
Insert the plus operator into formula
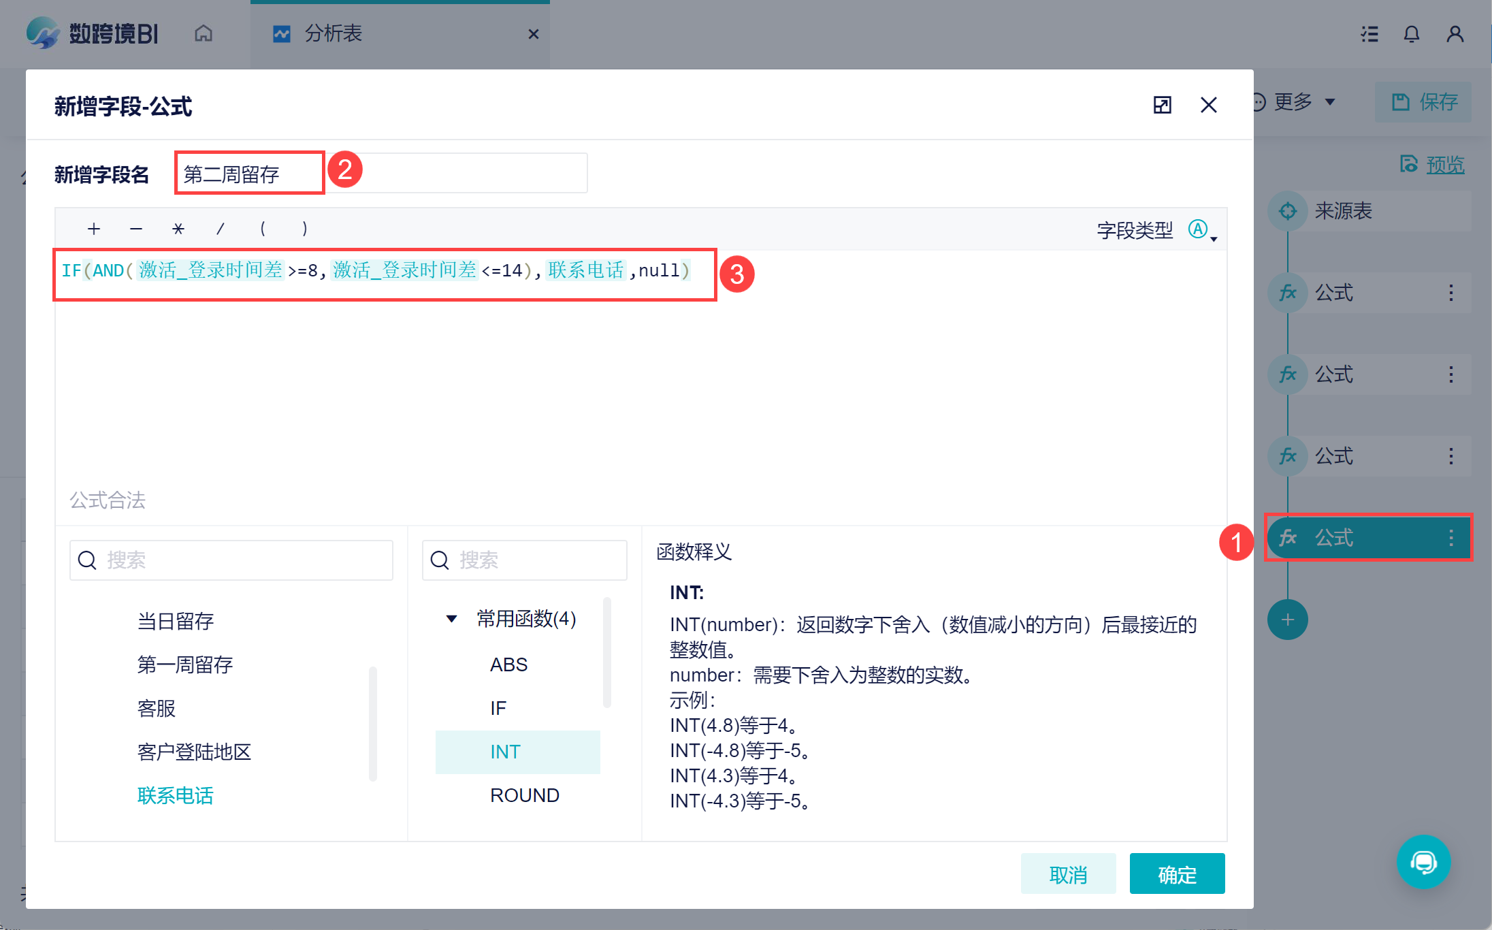(94, 229)
